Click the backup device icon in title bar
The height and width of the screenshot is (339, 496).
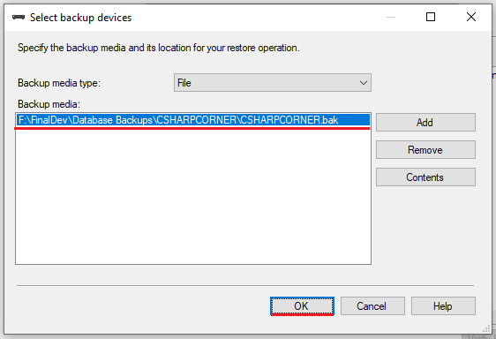click(x=19, y=18)
